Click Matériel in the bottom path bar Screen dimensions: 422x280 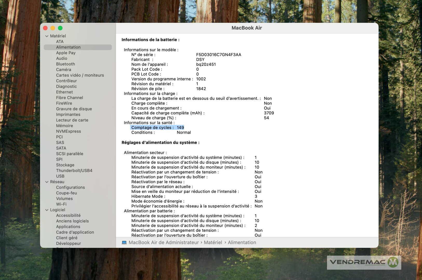(213, 243)
